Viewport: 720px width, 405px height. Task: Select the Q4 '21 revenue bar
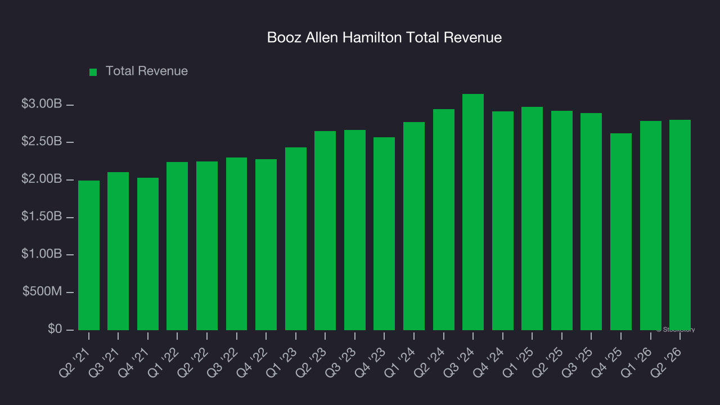(148, 254)
